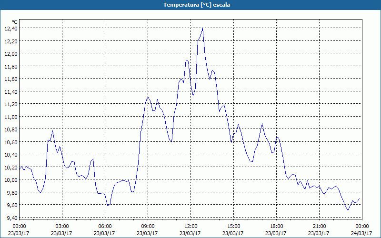Click the 11,80 y-axis value
381x238 pixels.
point(11,66)
